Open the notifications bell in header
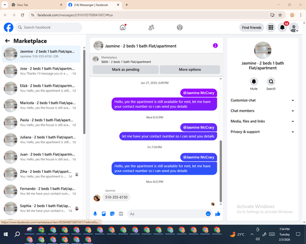 tap(282, 27)
